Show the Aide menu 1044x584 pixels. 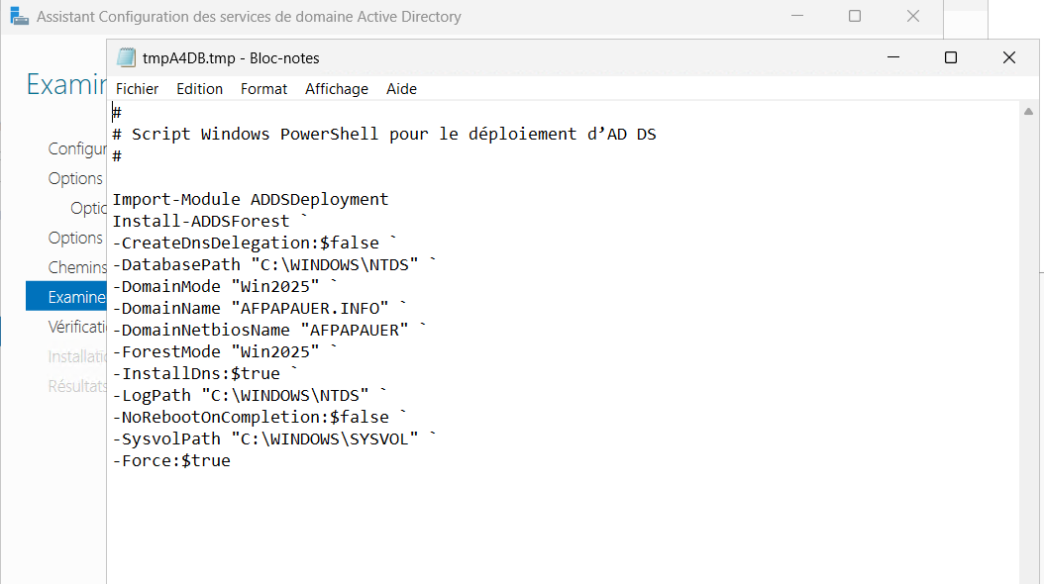401,89
